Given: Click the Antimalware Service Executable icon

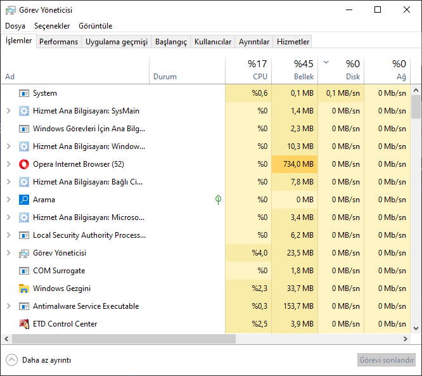Looking at the screenshot, I should tap(24, 306).
